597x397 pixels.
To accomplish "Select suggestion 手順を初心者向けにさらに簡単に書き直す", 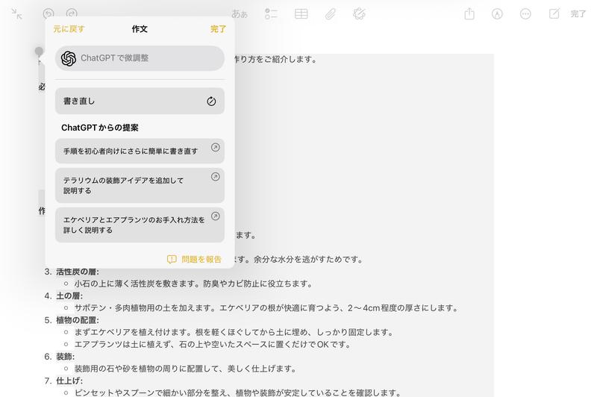I will 140,151.
